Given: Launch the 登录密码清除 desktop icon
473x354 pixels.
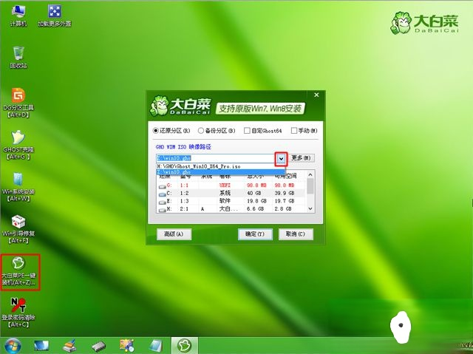Looking at the screenshot, I should [x=18, y=313].
